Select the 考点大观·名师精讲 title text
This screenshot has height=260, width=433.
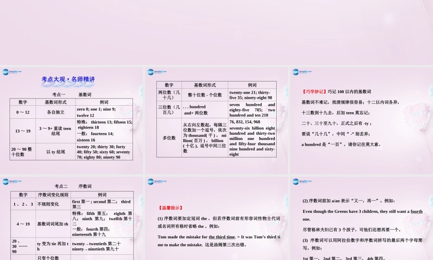point(68,79)
